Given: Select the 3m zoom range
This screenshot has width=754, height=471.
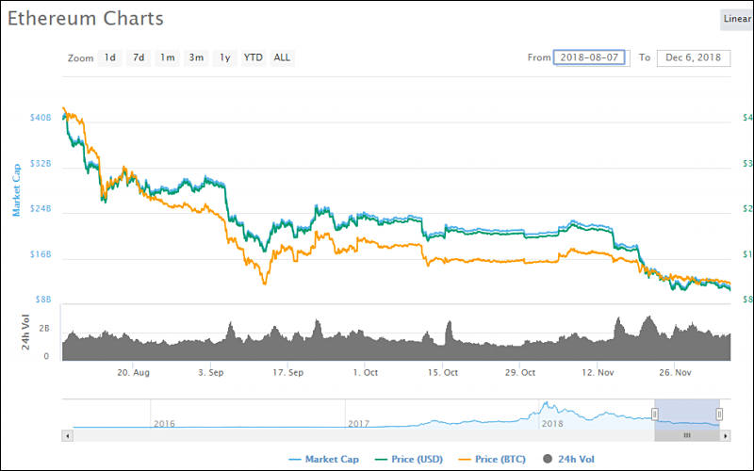Looking at the screenshot, I should pyautogui.click(x=196, y=57).
